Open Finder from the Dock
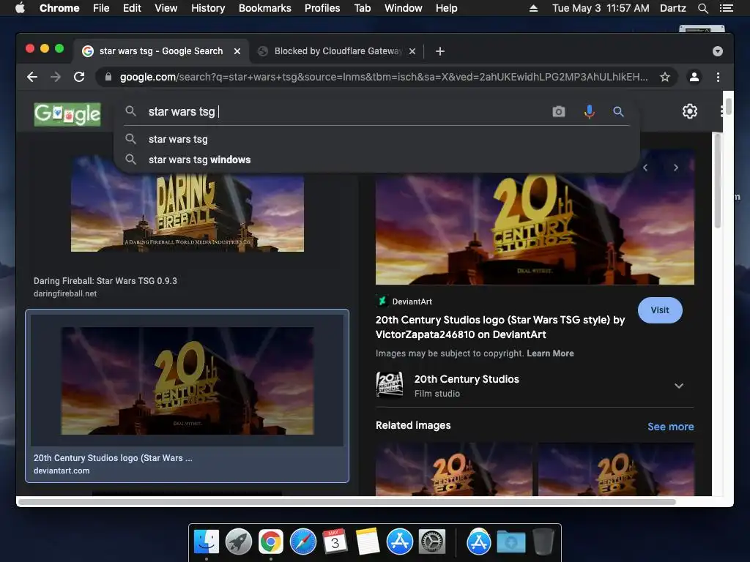The width and height of the screenshot is (750, 562). tap(206, 542)
